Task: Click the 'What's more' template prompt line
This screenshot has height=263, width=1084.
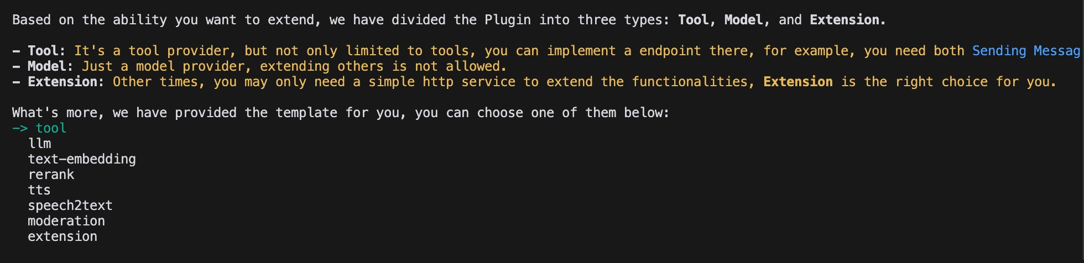Action: coord(341,113)
